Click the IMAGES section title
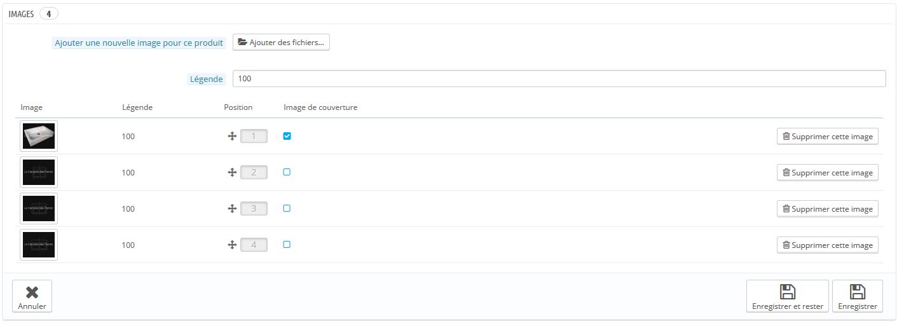897x328 pixels. (21, 14)
